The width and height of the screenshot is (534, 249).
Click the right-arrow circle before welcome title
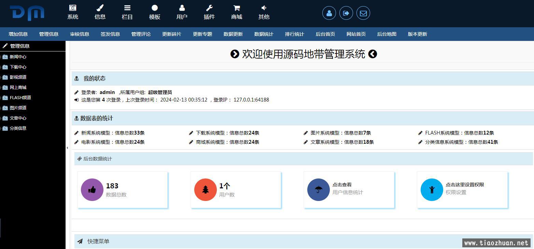point(235,54)
